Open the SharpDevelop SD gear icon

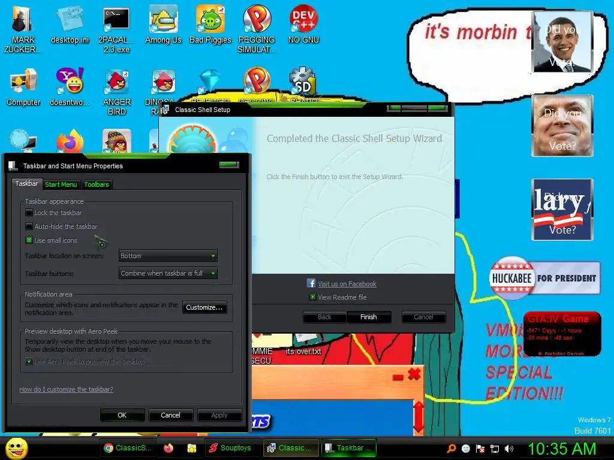[303, 81]
